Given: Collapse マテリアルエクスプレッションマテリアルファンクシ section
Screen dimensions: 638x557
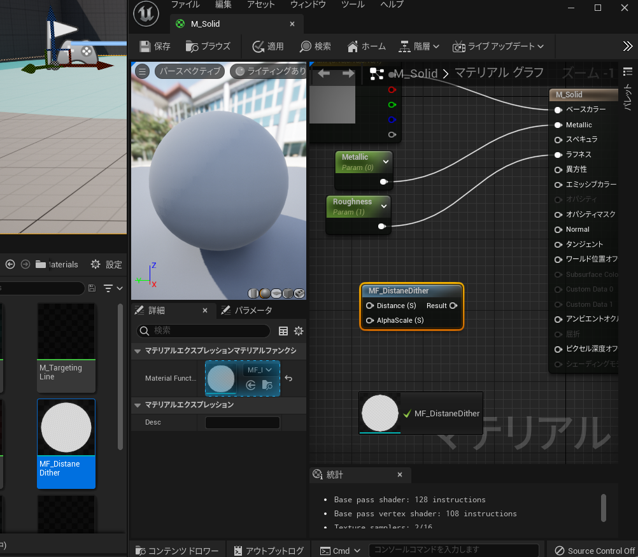Looking at the screenshot, I should pyautogui.click(x=138, y=351).
